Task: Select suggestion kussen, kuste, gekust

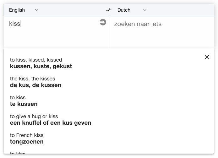Action: point(41,66)
